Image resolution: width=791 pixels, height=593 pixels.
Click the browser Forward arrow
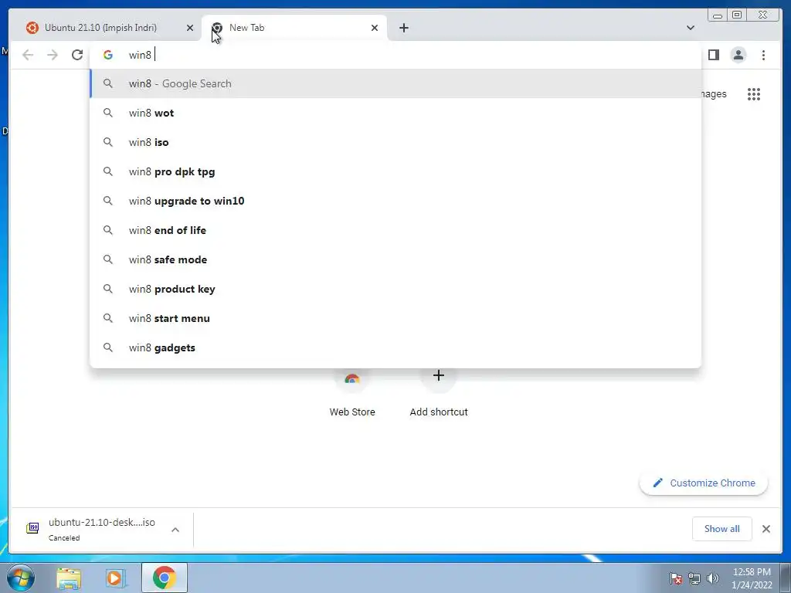click(53, 55)
